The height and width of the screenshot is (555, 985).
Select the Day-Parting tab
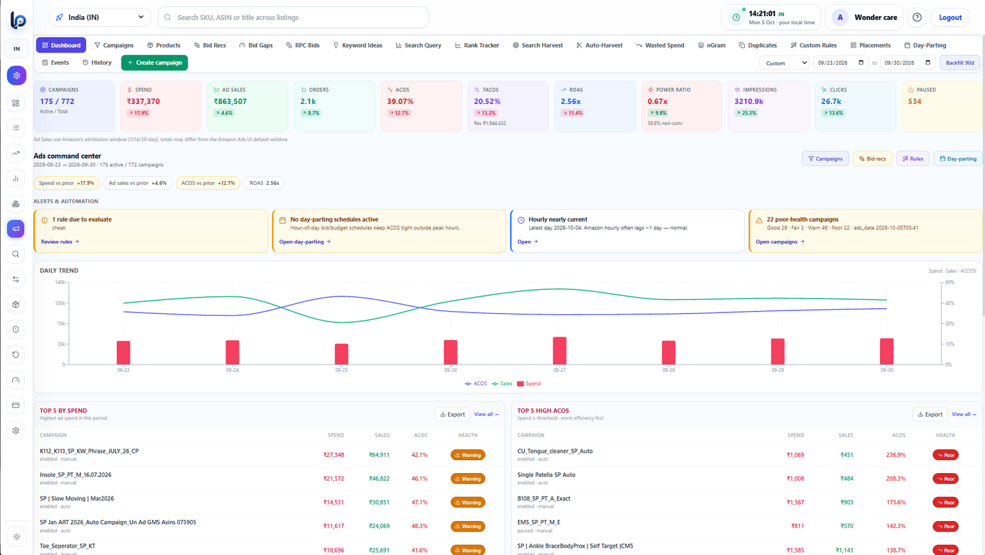pyautogui.click(x=925, y=45)
